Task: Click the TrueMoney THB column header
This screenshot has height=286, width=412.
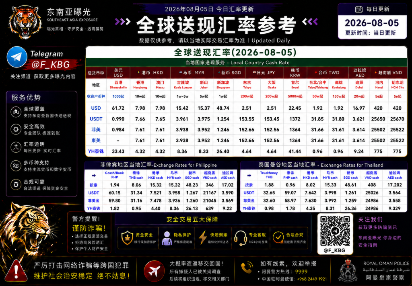Action: (269, 175)
